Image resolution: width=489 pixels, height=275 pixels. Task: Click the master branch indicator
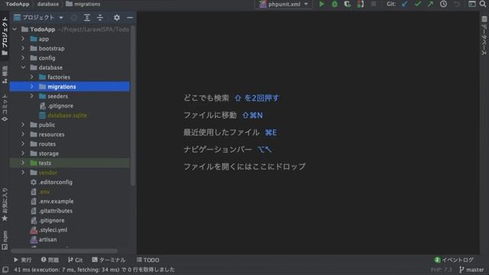pos(471,270)
